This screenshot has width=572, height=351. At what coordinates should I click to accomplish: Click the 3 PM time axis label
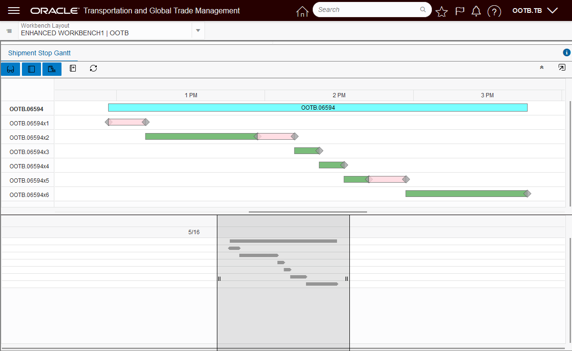487,95
